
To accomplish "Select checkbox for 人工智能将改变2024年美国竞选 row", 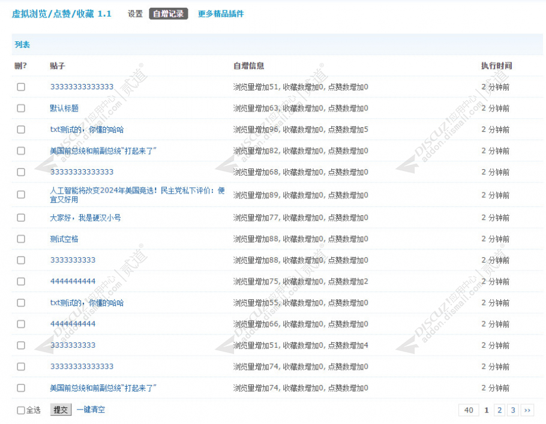I will click(x=21, y=194).
